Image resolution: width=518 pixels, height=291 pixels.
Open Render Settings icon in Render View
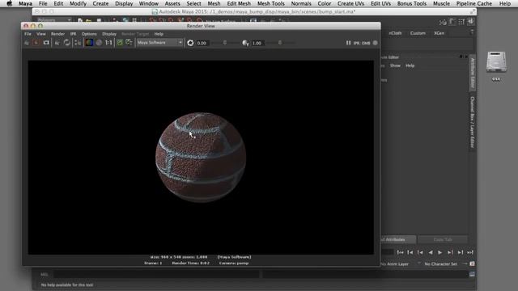click(x=78, y=43)
